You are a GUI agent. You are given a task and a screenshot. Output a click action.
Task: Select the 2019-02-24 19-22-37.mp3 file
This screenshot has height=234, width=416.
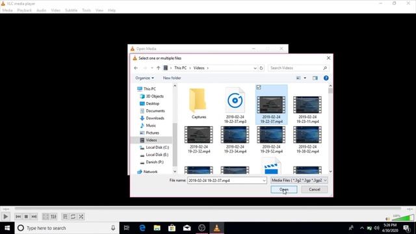235,105
